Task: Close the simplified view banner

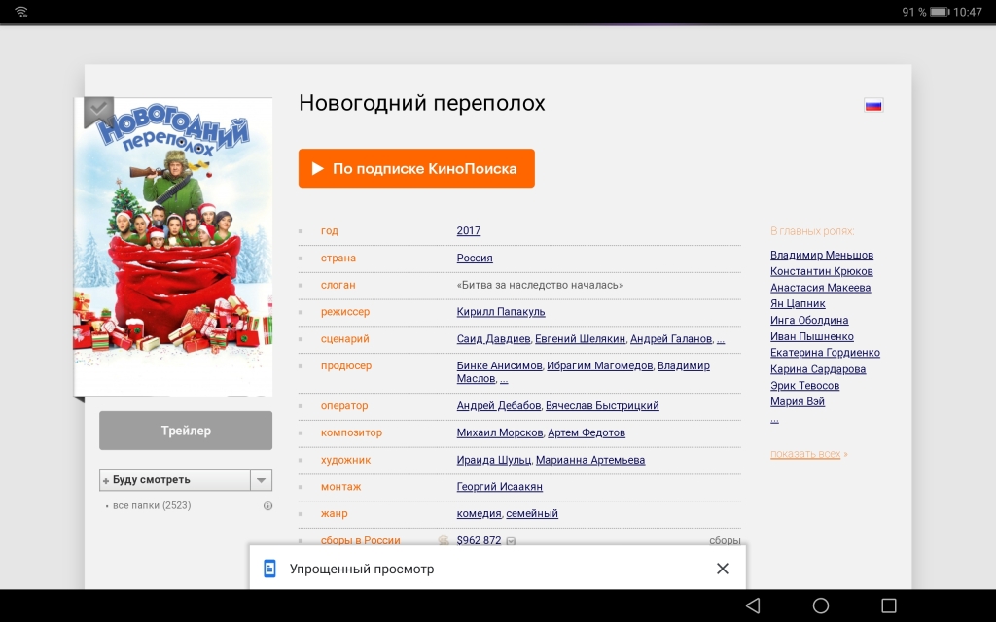Action: click(x=722, y=569)
